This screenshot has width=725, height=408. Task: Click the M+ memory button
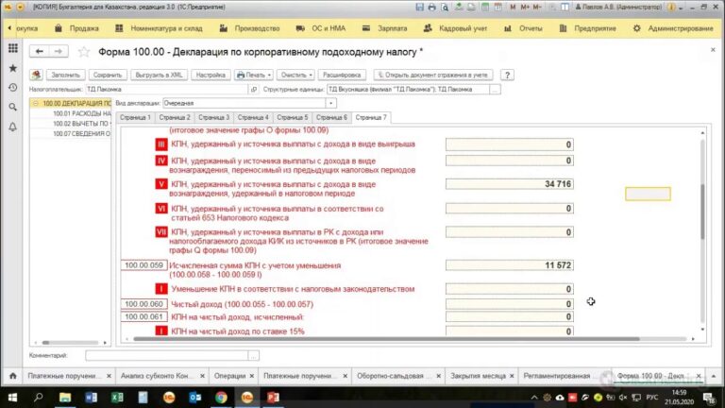coord(525,7)
